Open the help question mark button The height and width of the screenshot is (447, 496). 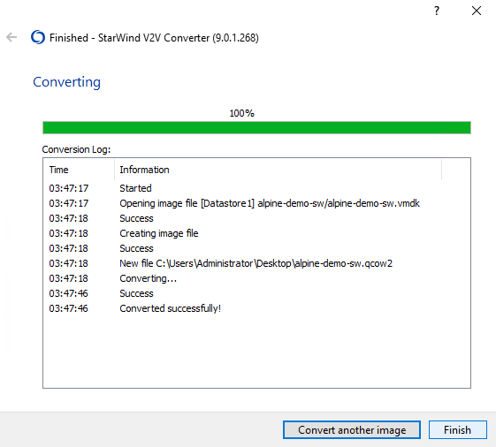tap(437, 11)
